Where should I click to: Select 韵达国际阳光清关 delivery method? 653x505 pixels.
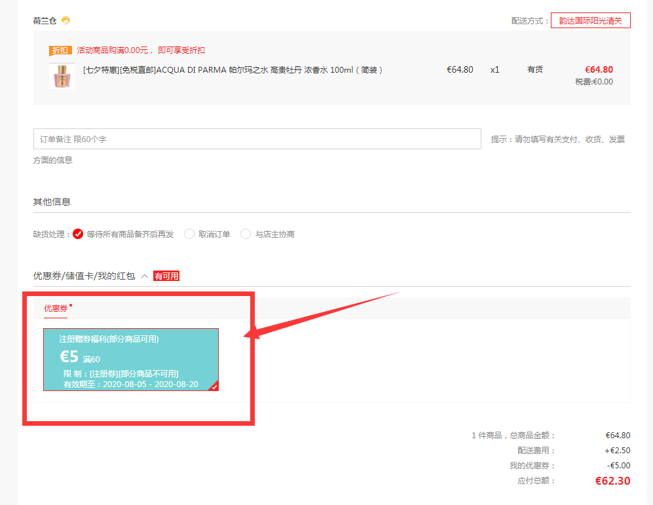tap(590, 20)
